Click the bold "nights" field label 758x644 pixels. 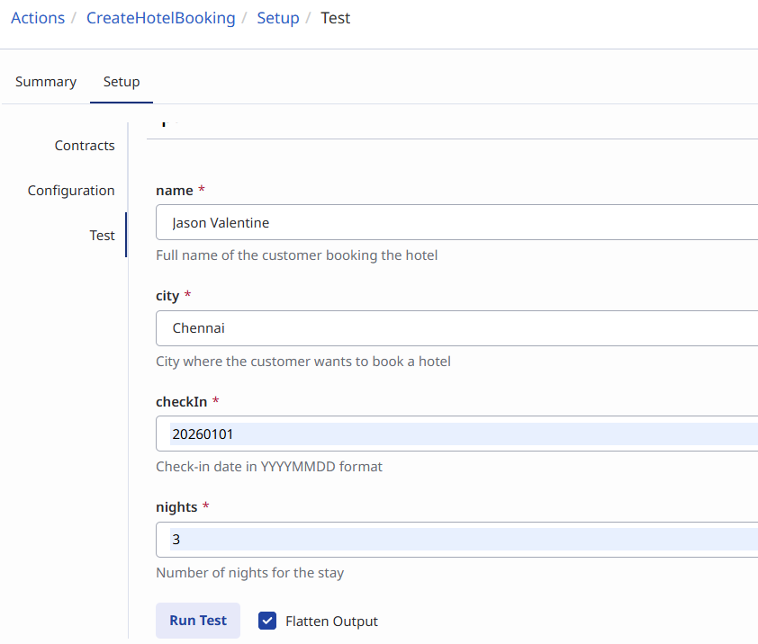point(176,507)
